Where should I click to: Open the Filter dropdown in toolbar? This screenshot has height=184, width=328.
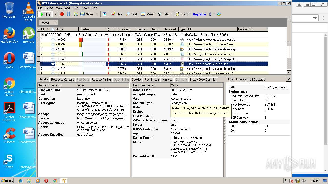(x=165, y=14)
